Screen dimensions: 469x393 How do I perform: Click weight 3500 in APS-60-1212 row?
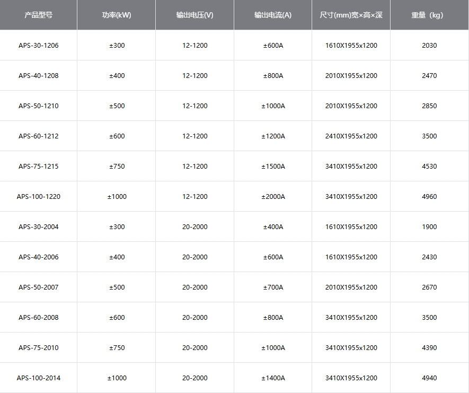pos(429,136)
